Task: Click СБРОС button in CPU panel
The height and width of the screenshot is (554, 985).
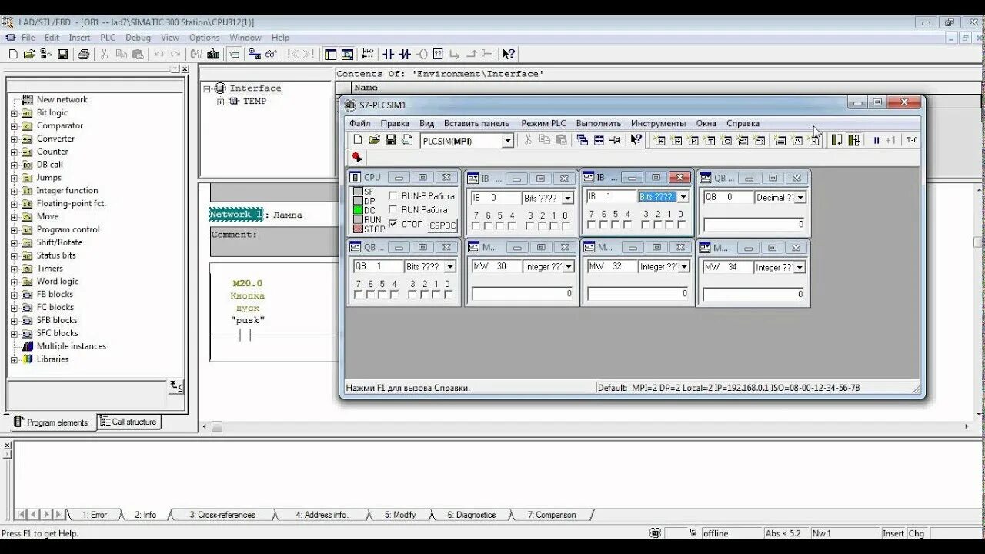Action: click(x=442, y=225)
